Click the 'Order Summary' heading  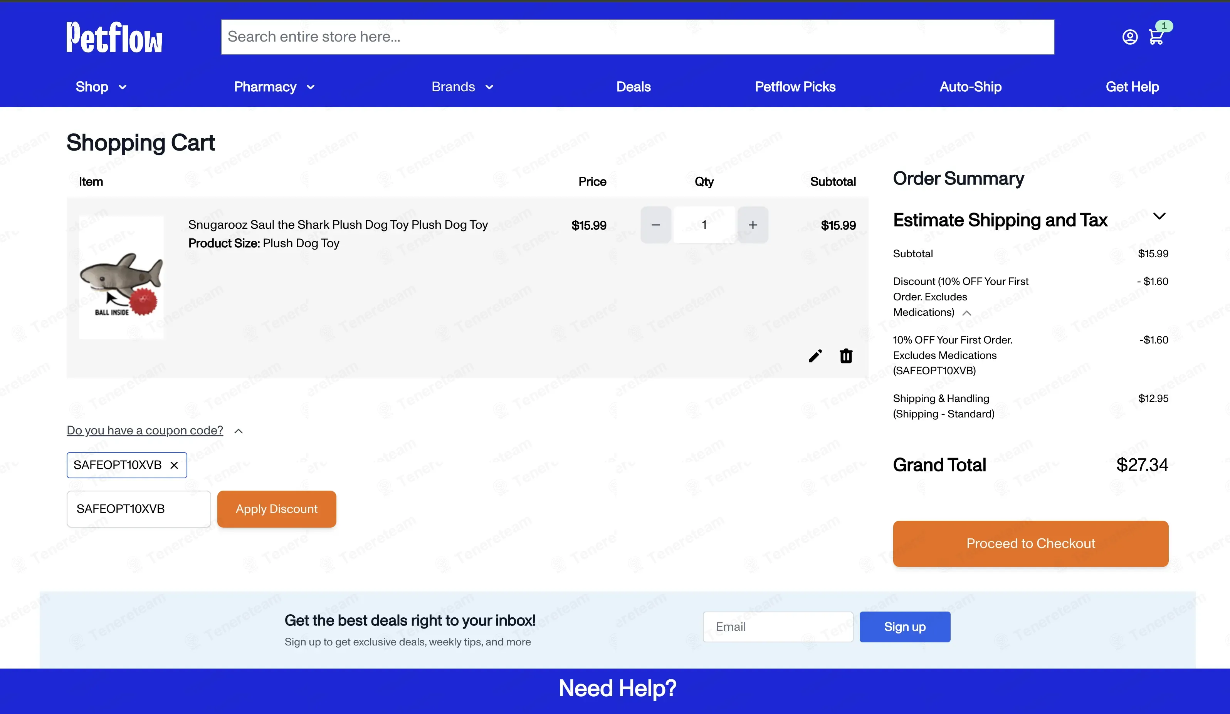coord(958,179)
